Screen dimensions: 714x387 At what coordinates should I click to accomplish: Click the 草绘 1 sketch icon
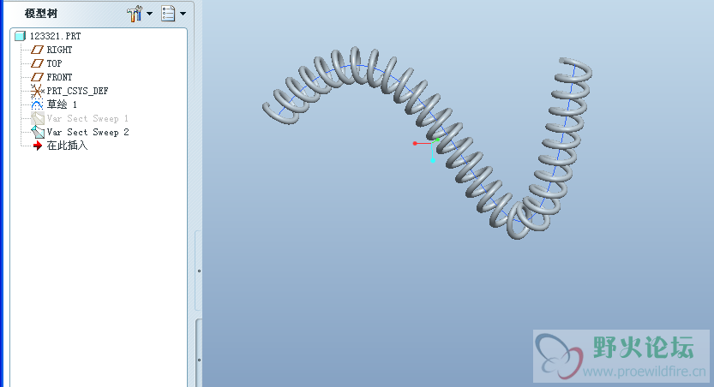tap(37, 105)
